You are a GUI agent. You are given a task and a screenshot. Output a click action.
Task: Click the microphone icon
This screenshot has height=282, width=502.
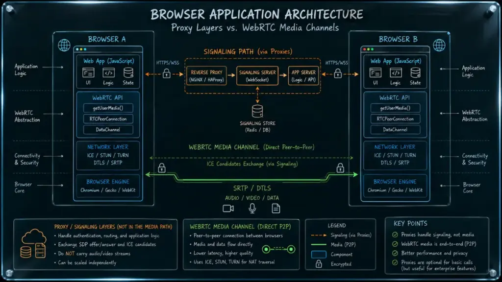[x=252, y=209]
